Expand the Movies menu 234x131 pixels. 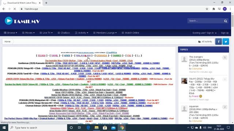click(29, 33)
